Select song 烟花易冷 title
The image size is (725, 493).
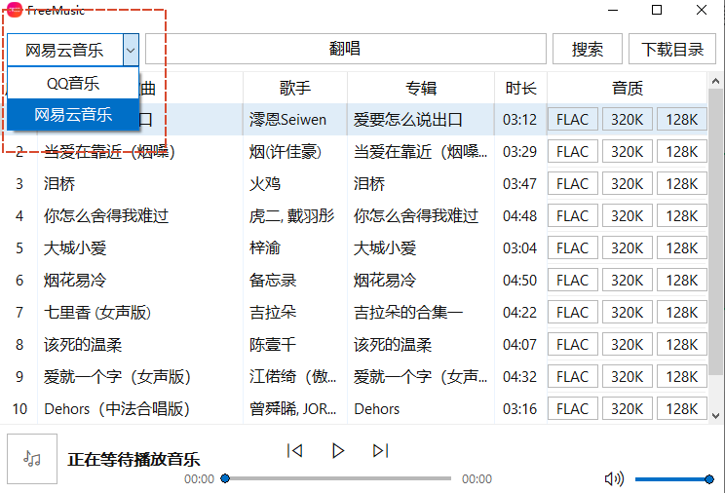coord(75,281)
